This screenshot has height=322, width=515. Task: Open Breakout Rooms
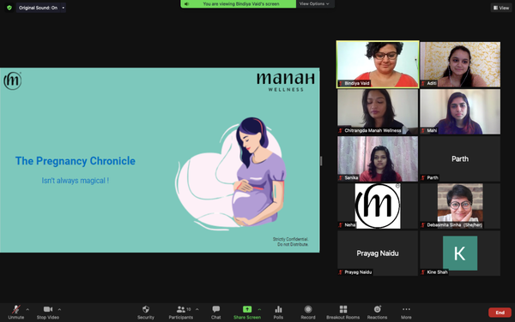(x=342, y=313)
